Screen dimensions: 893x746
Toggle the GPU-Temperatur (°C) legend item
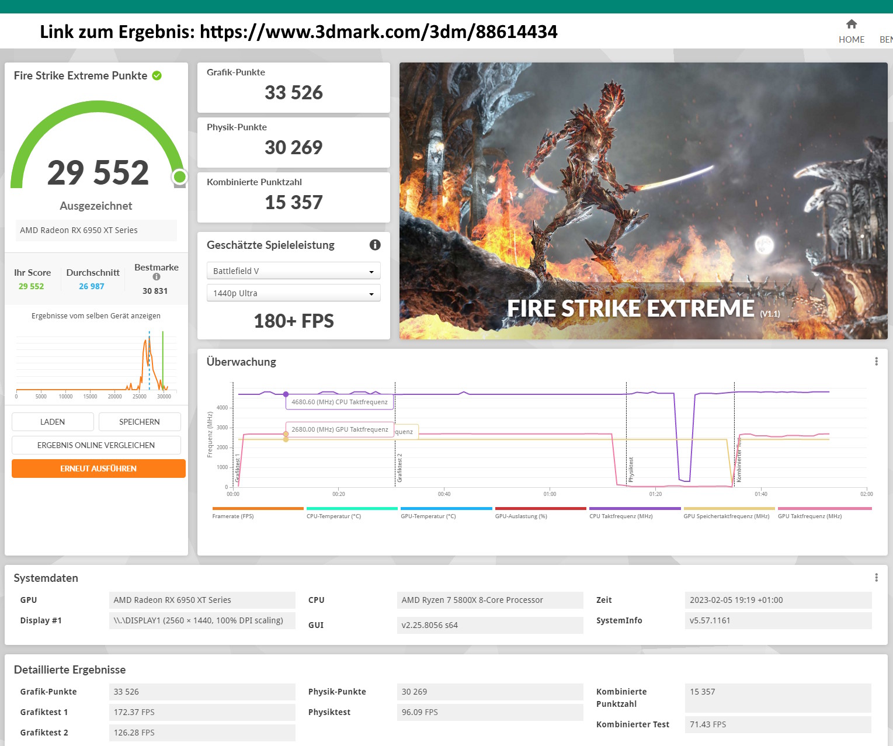tap(446, 513)
